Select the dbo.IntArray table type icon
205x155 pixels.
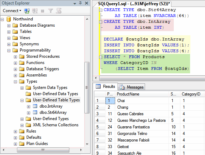click(x=35, y=106)
